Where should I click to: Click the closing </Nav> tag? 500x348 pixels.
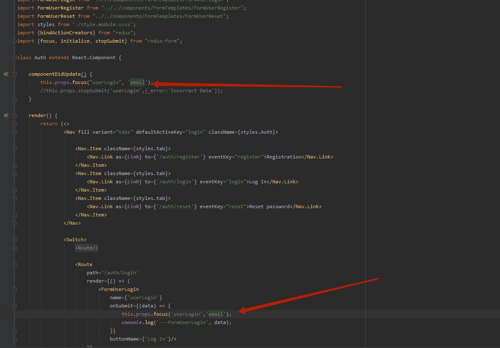pos(72,223)
